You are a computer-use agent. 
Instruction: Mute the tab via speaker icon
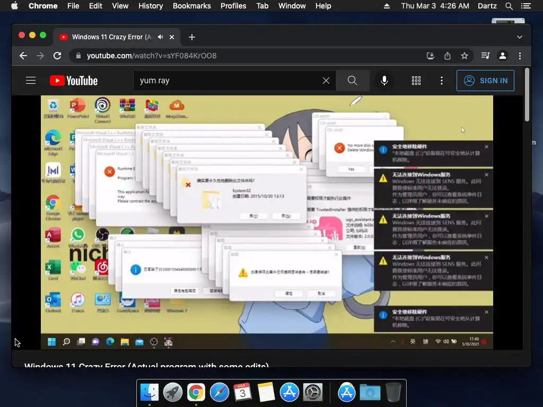pos(160,37)
